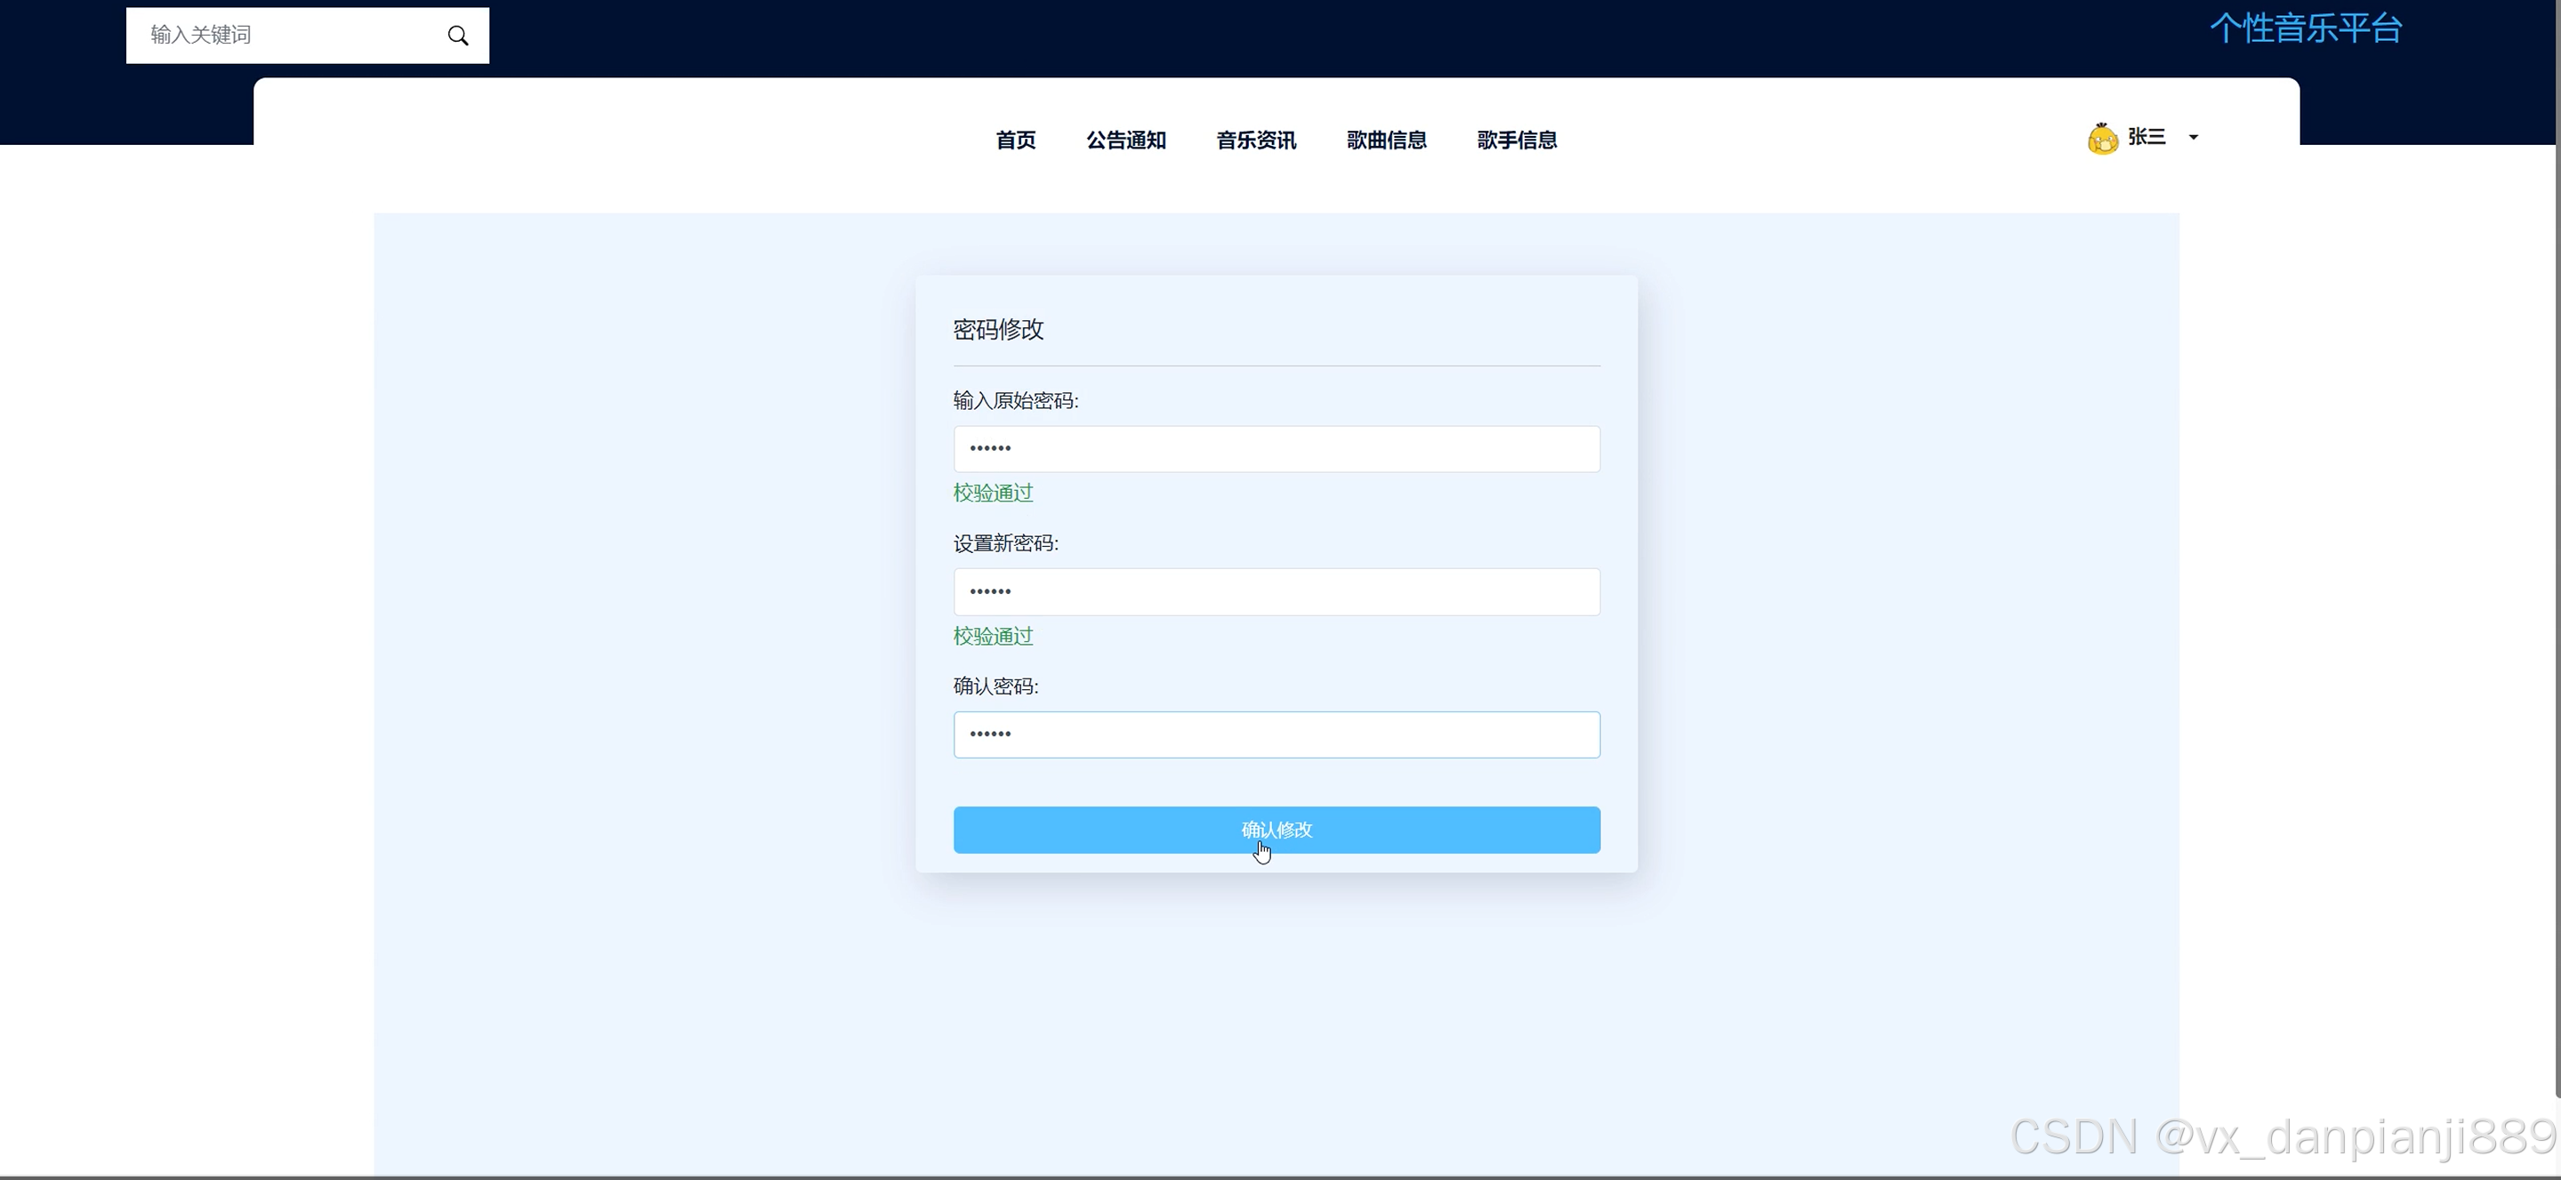Click the 设置新密码 label

tap(1005, 544)
